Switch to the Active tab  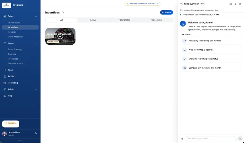tap(93, 20)
